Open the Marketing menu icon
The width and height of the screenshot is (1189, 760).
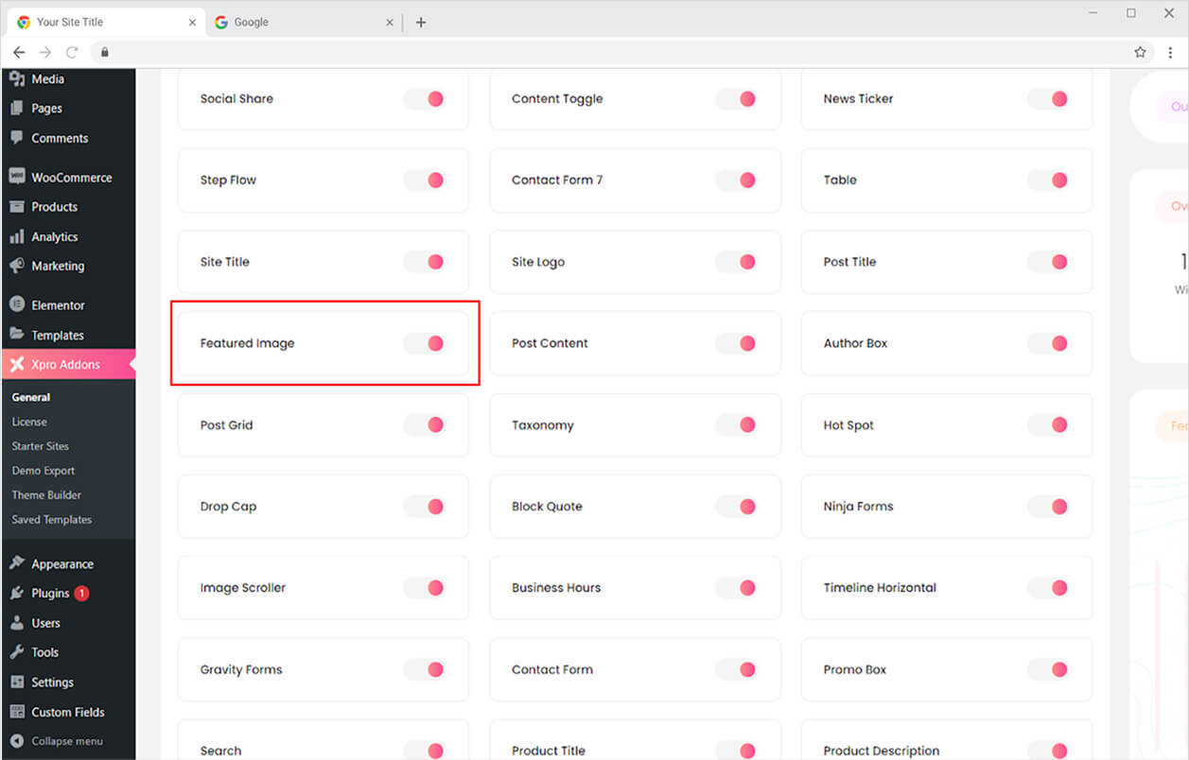[17, 266]
